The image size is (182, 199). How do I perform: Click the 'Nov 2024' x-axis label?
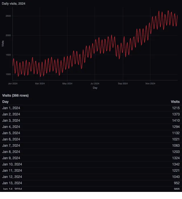pos(150,84)
